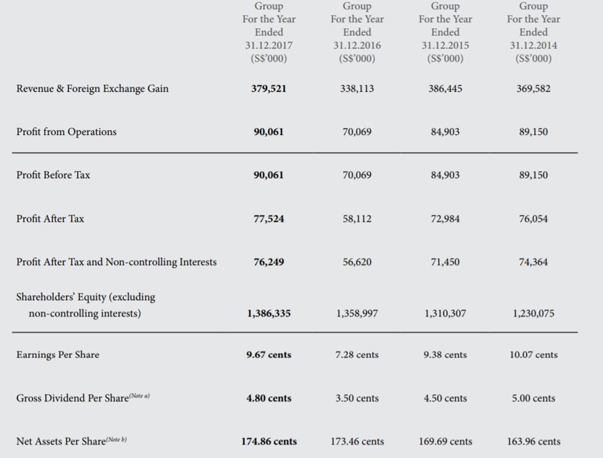The width and height of the screenshot is (603, 458).
Task: Select the 2017 Shareholders' Equity value 1,386,335
Action: pyautogui.click(x=269, y=313)
